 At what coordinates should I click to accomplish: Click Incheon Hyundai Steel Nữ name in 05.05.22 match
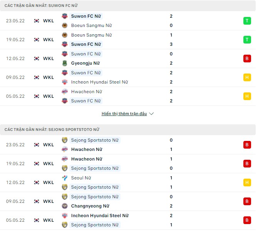click(x=100, y=216)
